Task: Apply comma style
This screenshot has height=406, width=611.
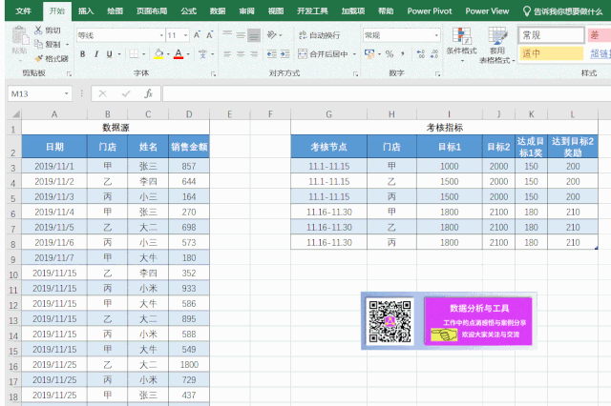Action: pos(403,54)
